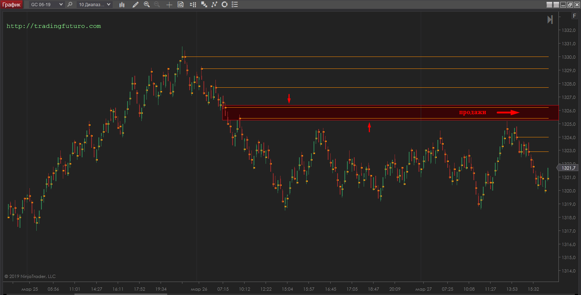Screen dimensions: 581x295
Task: Click the tradingfuturo.com link text
Action: coord(54,26)
